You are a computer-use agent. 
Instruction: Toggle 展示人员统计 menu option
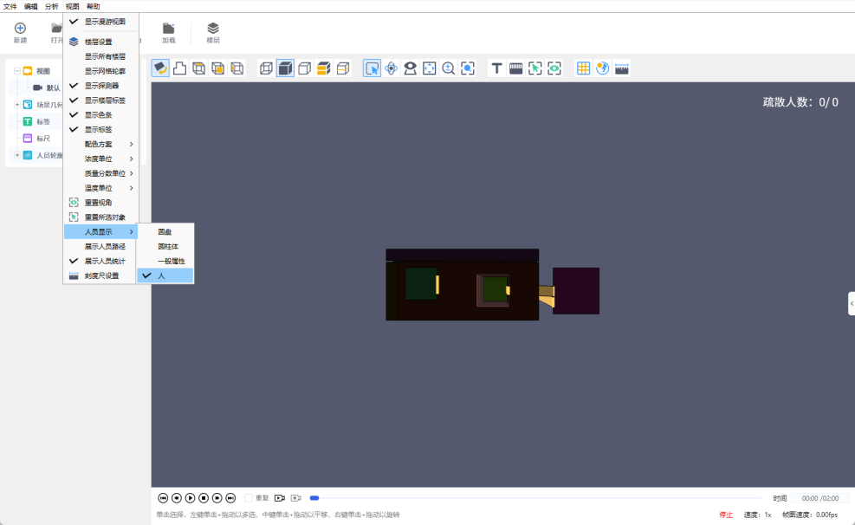click(x=100, y=261)
